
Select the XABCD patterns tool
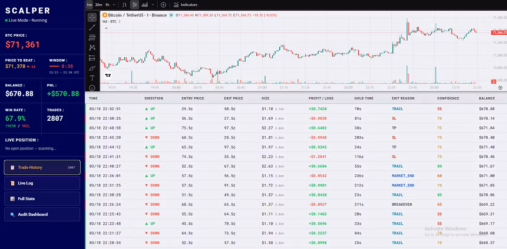(x=92, y=47)
